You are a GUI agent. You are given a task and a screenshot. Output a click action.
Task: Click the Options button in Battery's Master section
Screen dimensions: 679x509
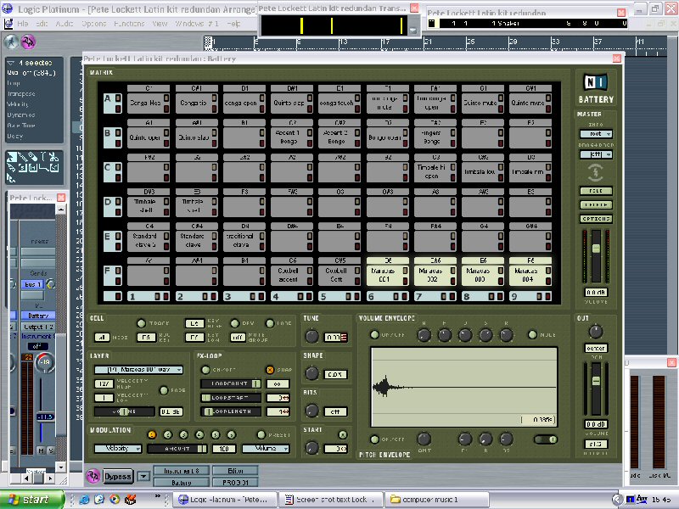point(596,219)
